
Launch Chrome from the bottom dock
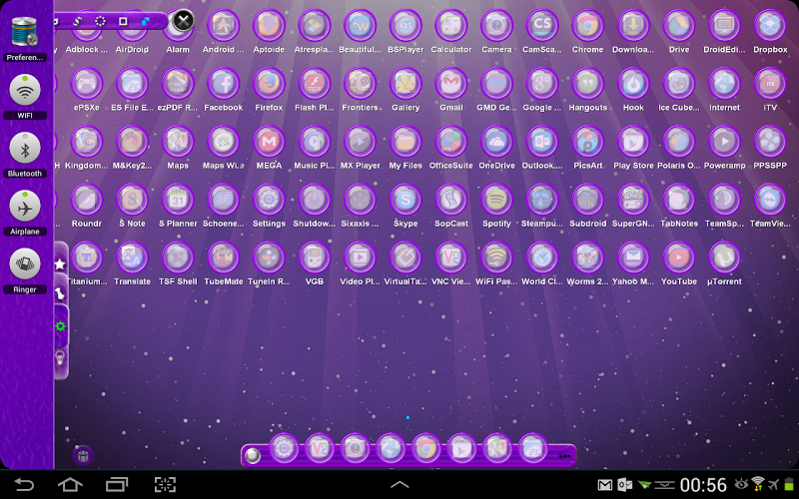pos(426,448)
